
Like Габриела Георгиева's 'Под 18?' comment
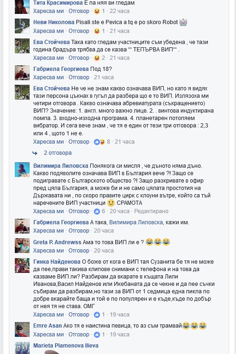pyautogui.click(x=49, y=77)
